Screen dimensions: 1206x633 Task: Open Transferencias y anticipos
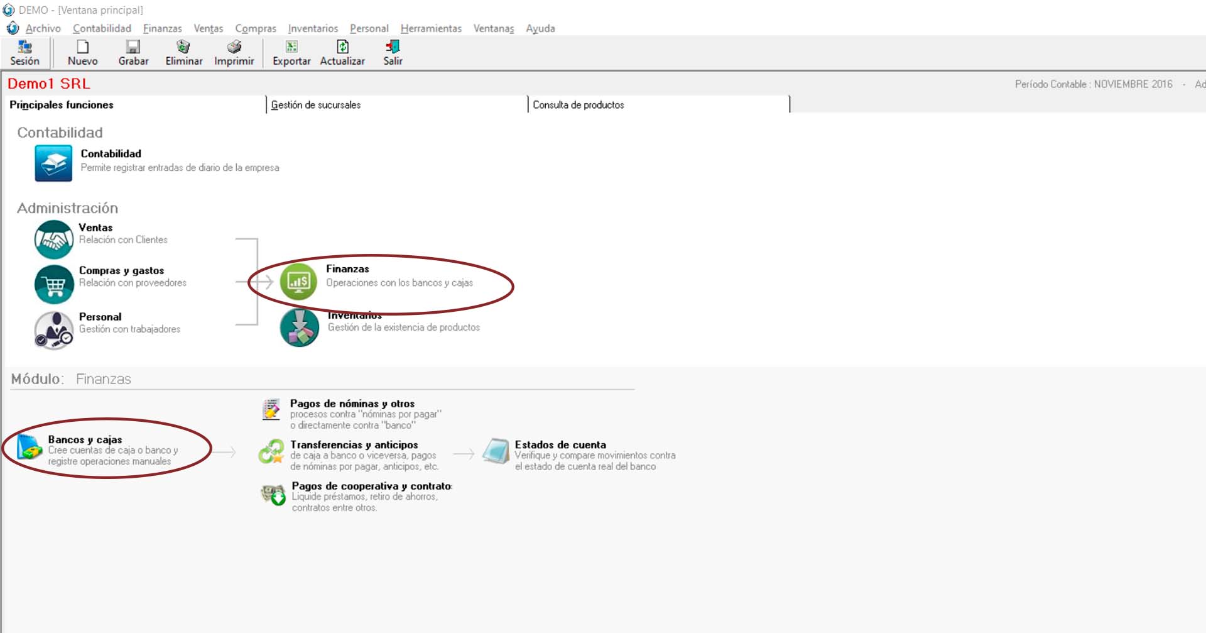click(354, 445)
